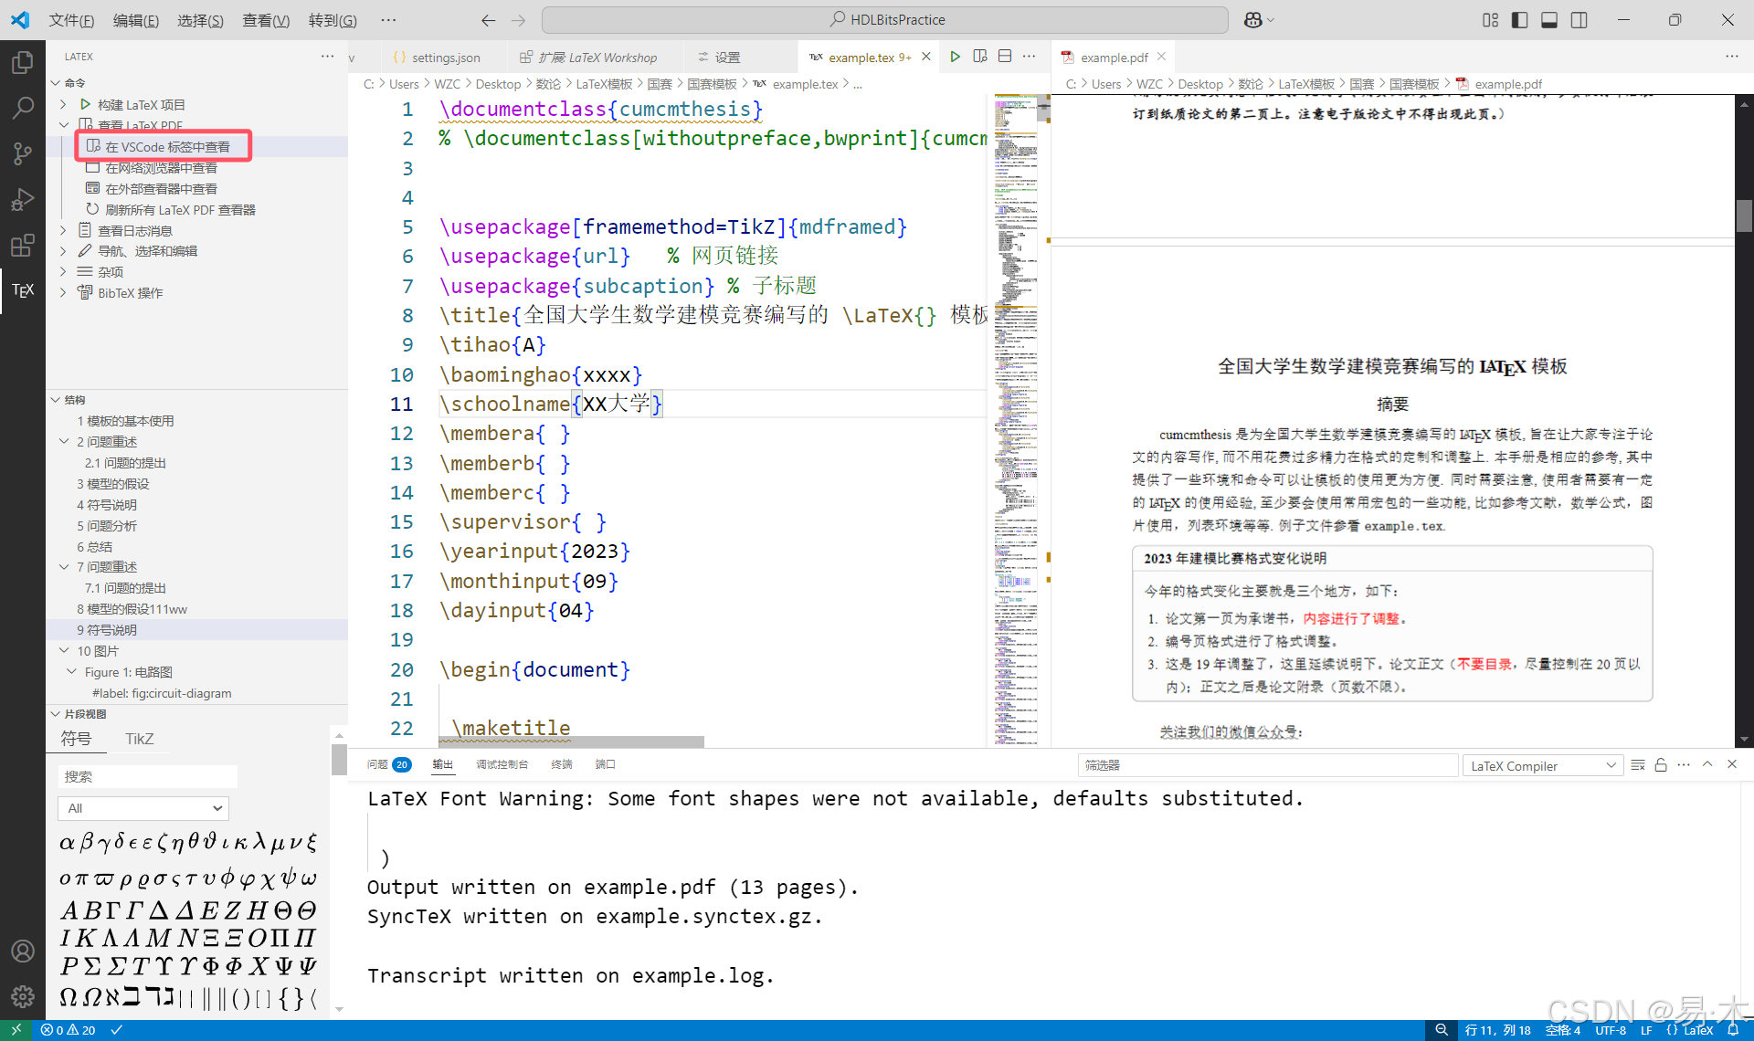
Task: Toggle the bottom panel visibility icon
Action: (1548, 19)
